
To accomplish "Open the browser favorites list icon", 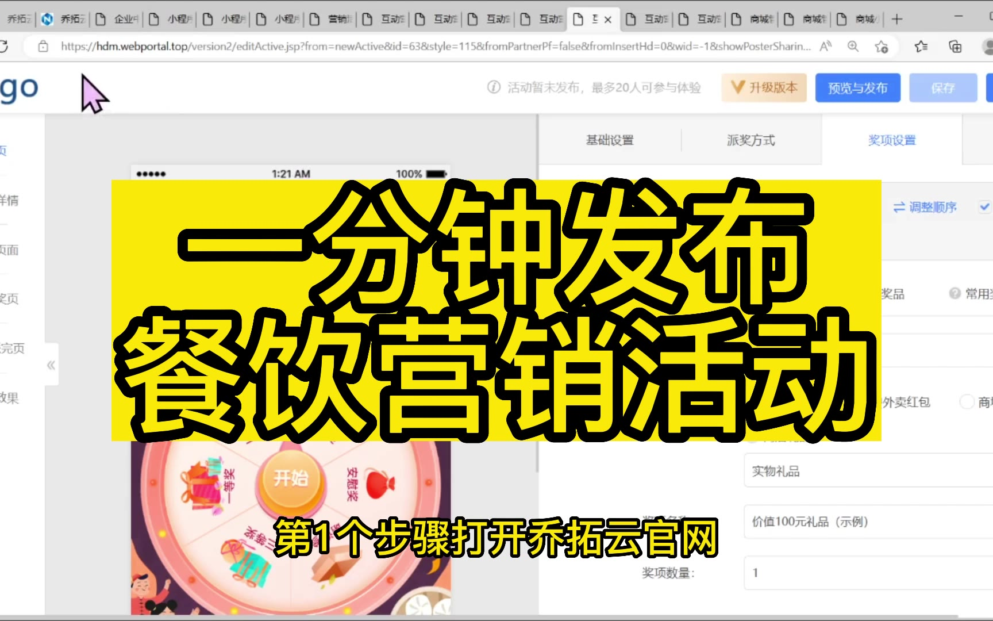I will (x=921, y=47).
